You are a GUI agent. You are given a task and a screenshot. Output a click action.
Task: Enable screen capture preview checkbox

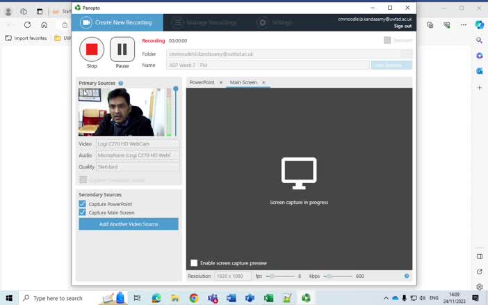[194, 263]
